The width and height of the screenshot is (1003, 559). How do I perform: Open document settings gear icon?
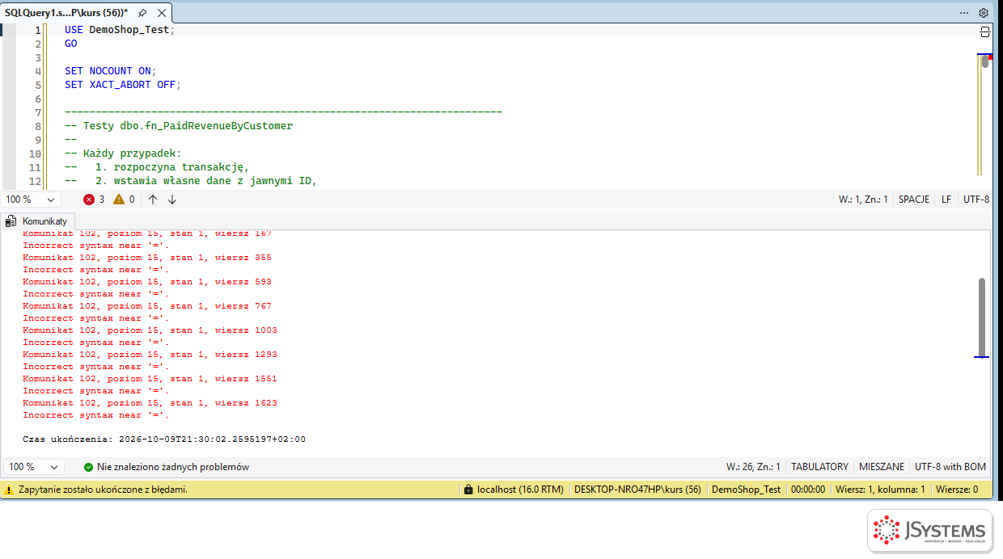984,13
